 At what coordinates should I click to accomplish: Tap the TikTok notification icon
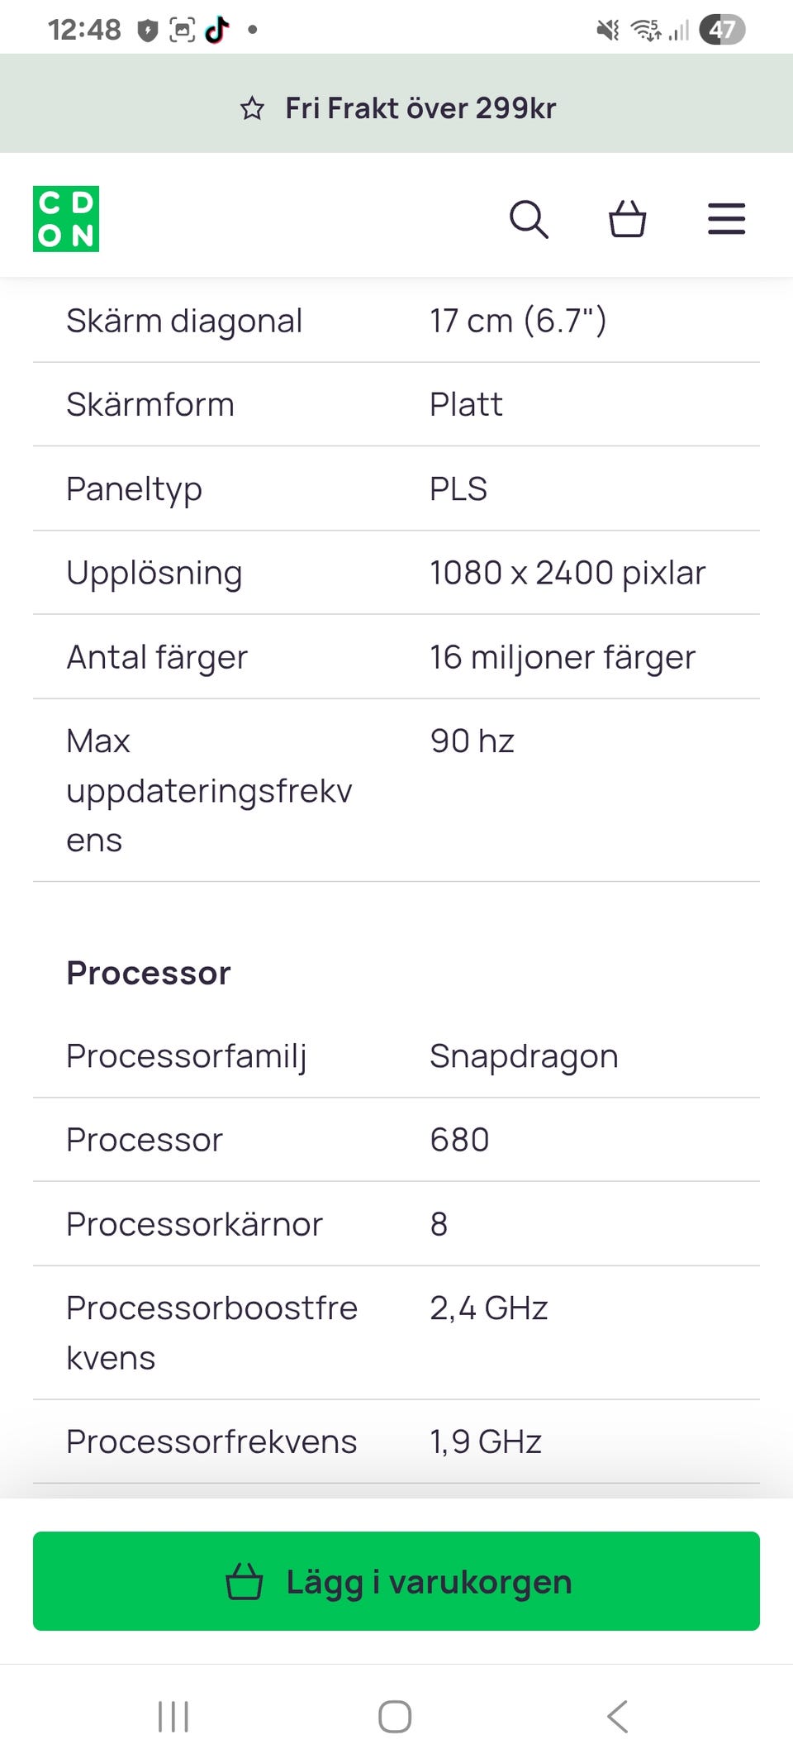coord(217,30)
